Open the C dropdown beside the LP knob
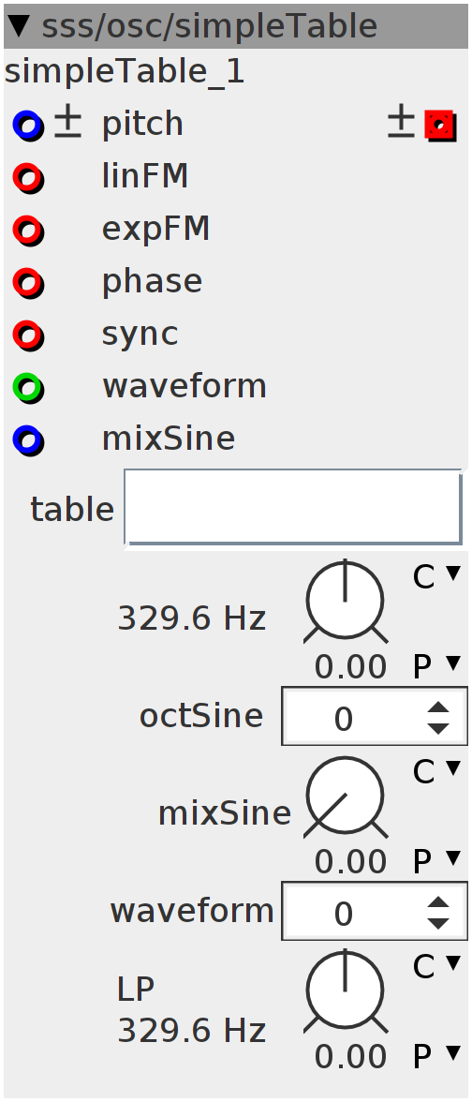 pyautogui.click(x=436, y=966)
